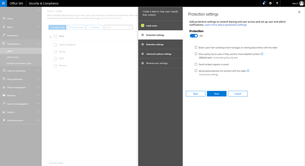Go to Advanced options settings step

(x=161, y=54)
